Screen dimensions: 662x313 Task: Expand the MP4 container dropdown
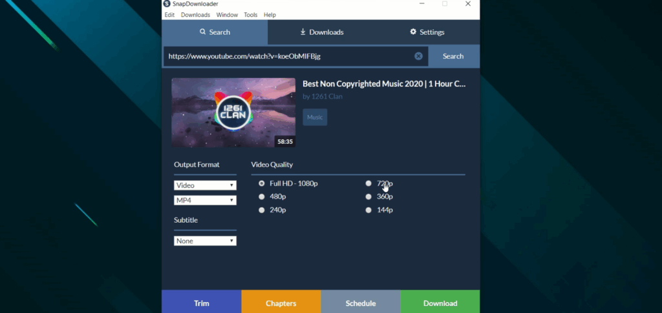pyautogui.click(x=205, y=200)
